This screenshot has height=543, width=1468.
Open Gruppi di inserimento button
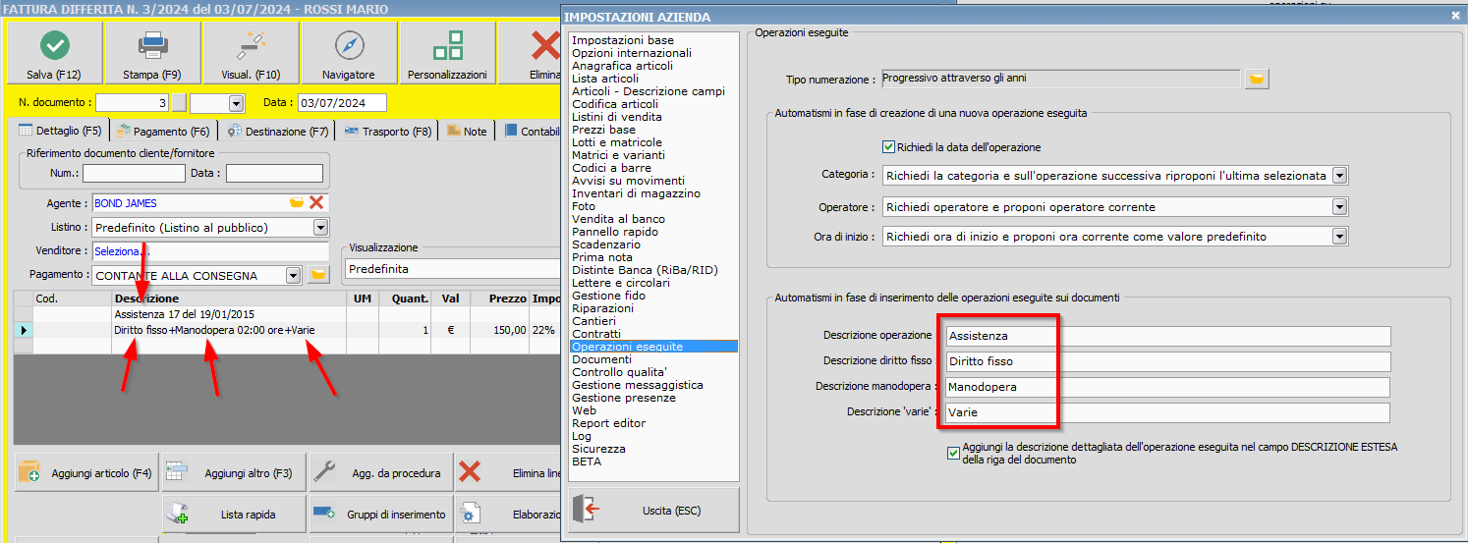pos(381,514)
